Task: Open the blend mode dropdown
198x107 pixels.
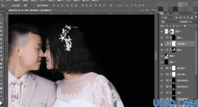Action: 169,22
